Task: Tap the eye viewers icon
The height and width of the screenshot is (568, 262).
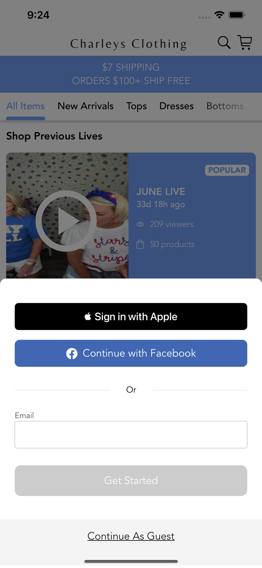Action: click(x=140, y=224)
